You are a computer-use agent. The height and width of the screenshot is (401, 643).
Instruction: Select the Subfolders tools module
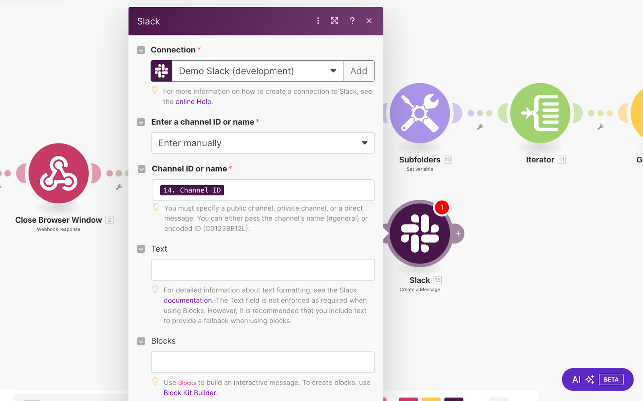pos(420,113)
